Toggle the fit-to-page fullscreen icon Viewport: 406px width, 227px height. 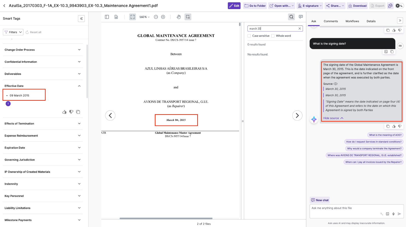132,17
